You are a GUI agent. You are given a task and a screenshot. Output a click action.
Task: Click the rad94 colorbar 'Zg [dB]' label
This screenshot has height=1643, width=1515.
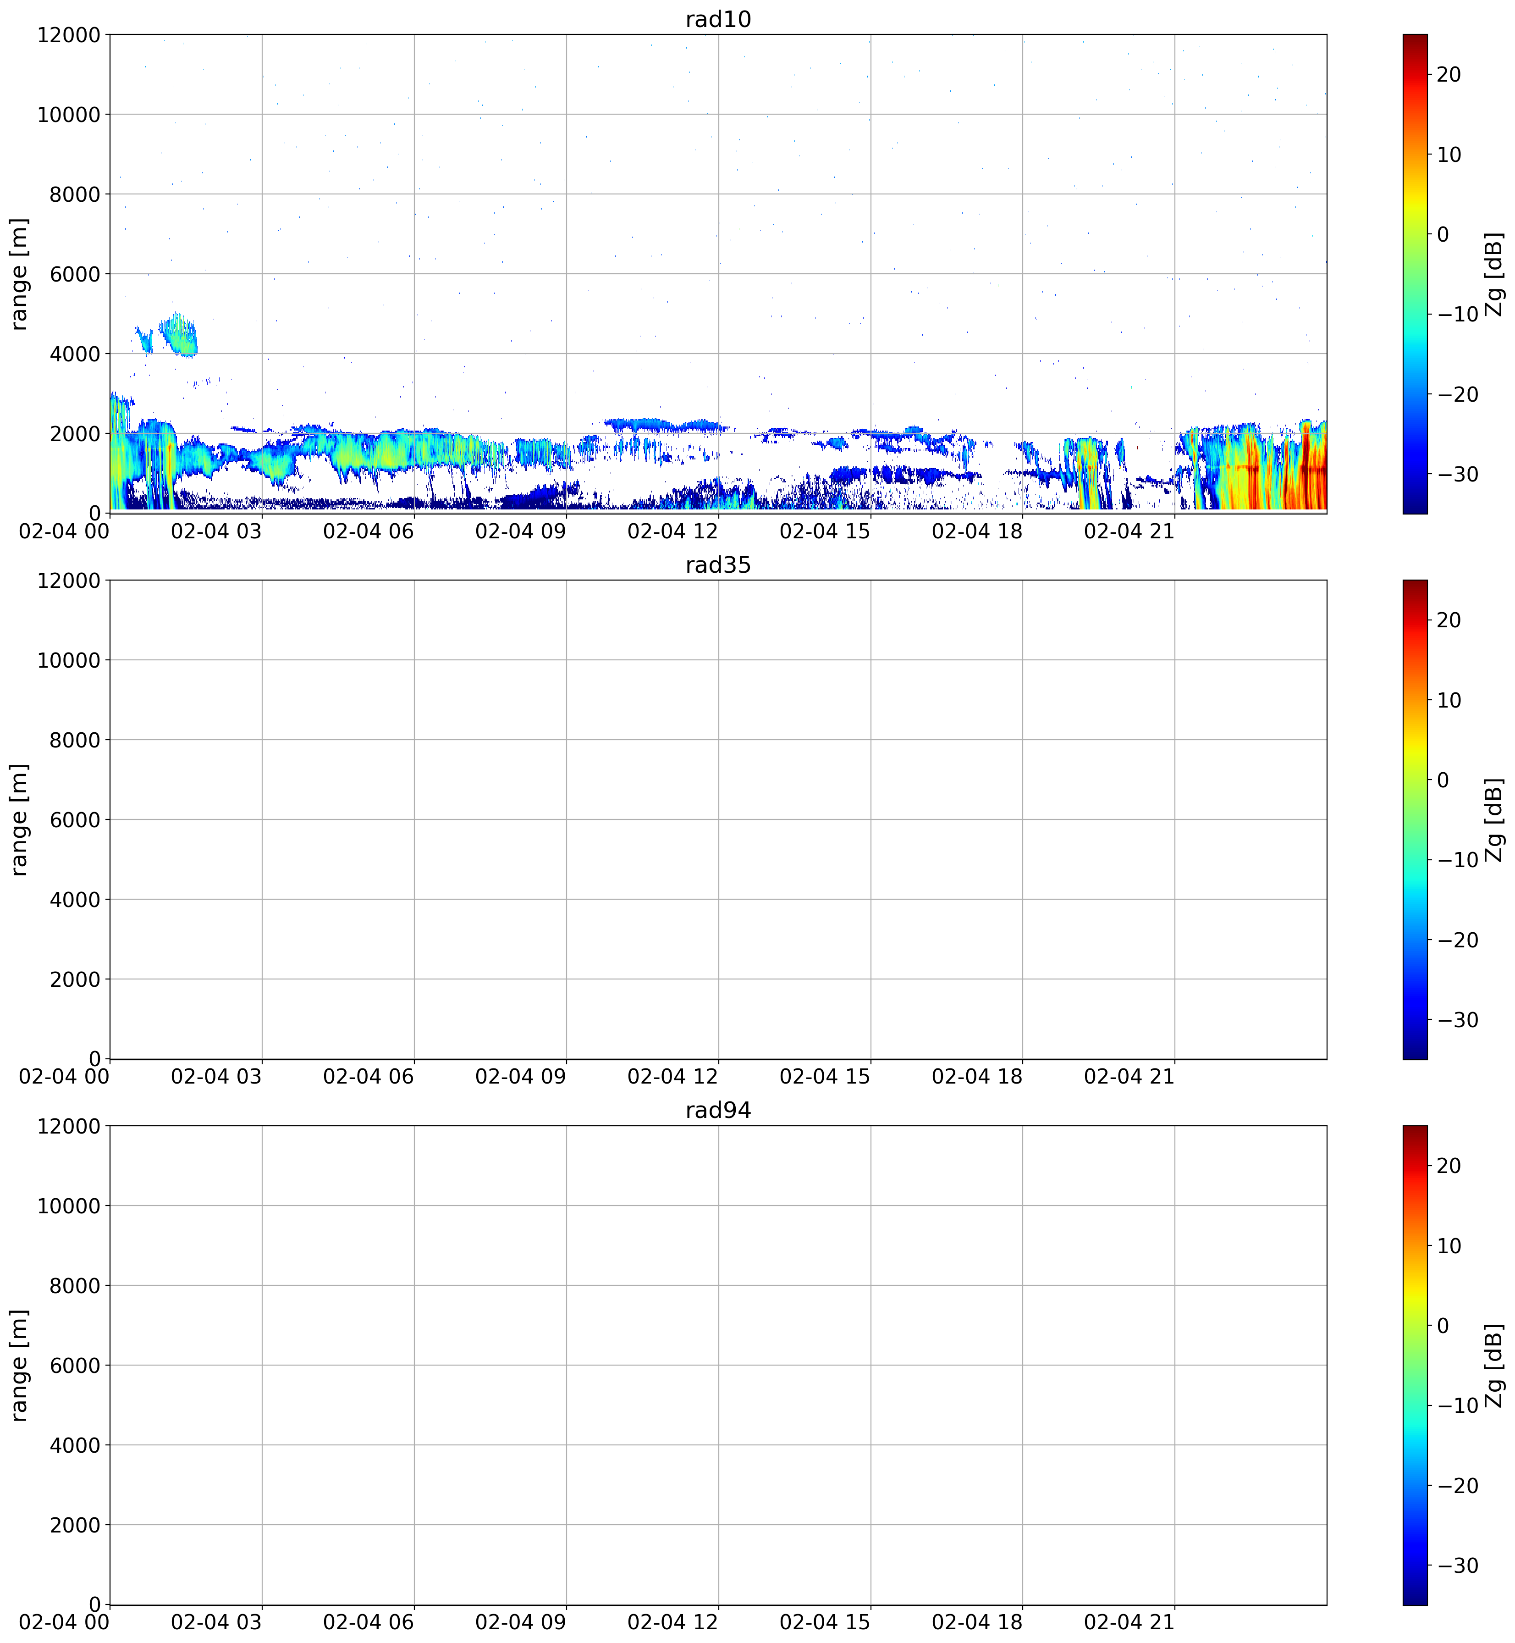(1494, 1365)
